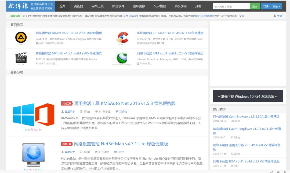This screenshot has width=290, height=173.
Task: Click the green 搜索 search button
Action: pos(255,6)
